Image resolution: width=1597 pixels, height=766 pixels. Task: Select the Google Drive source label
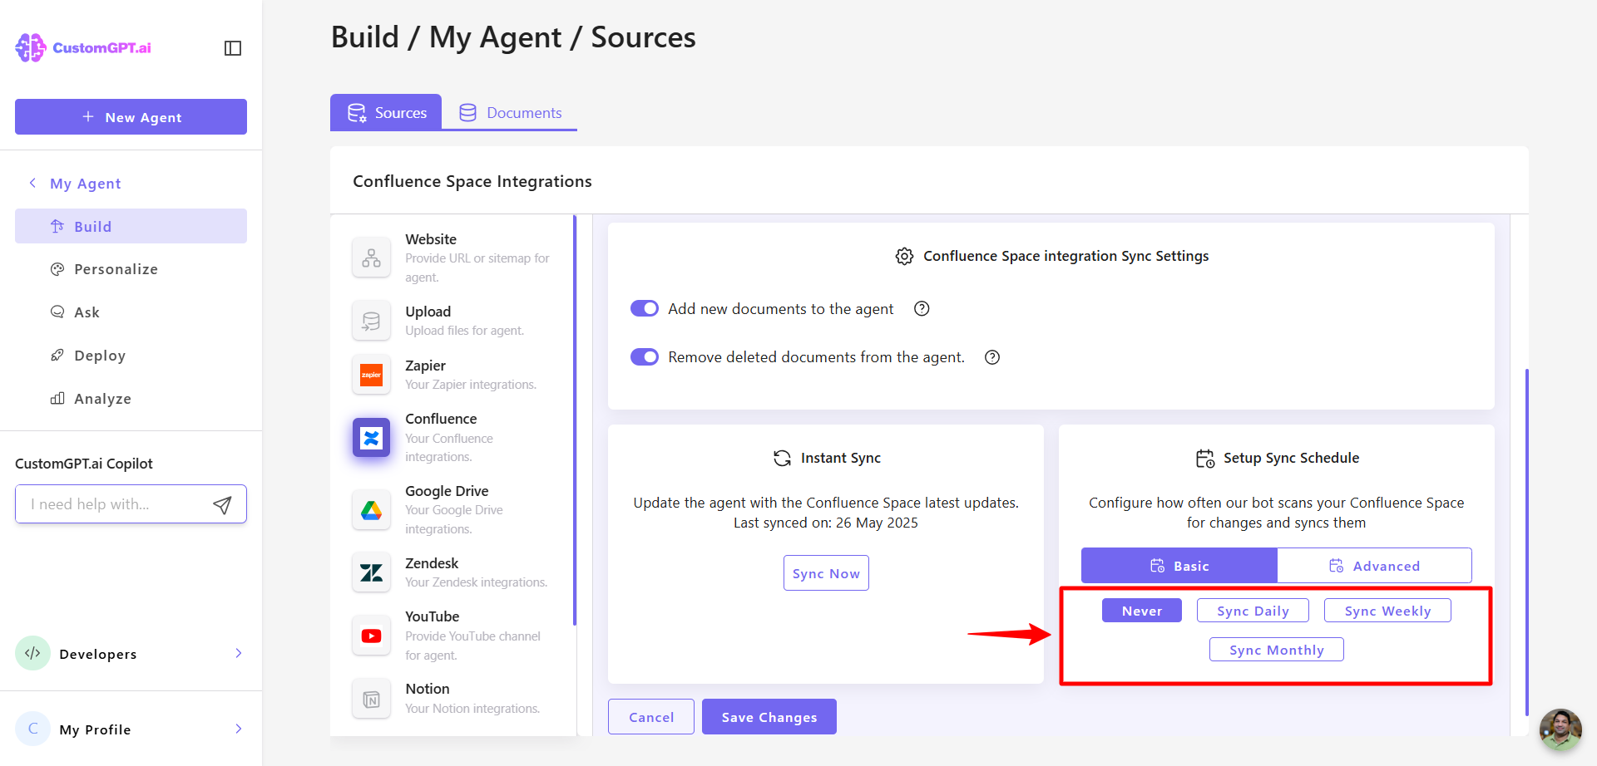[447, 491]
